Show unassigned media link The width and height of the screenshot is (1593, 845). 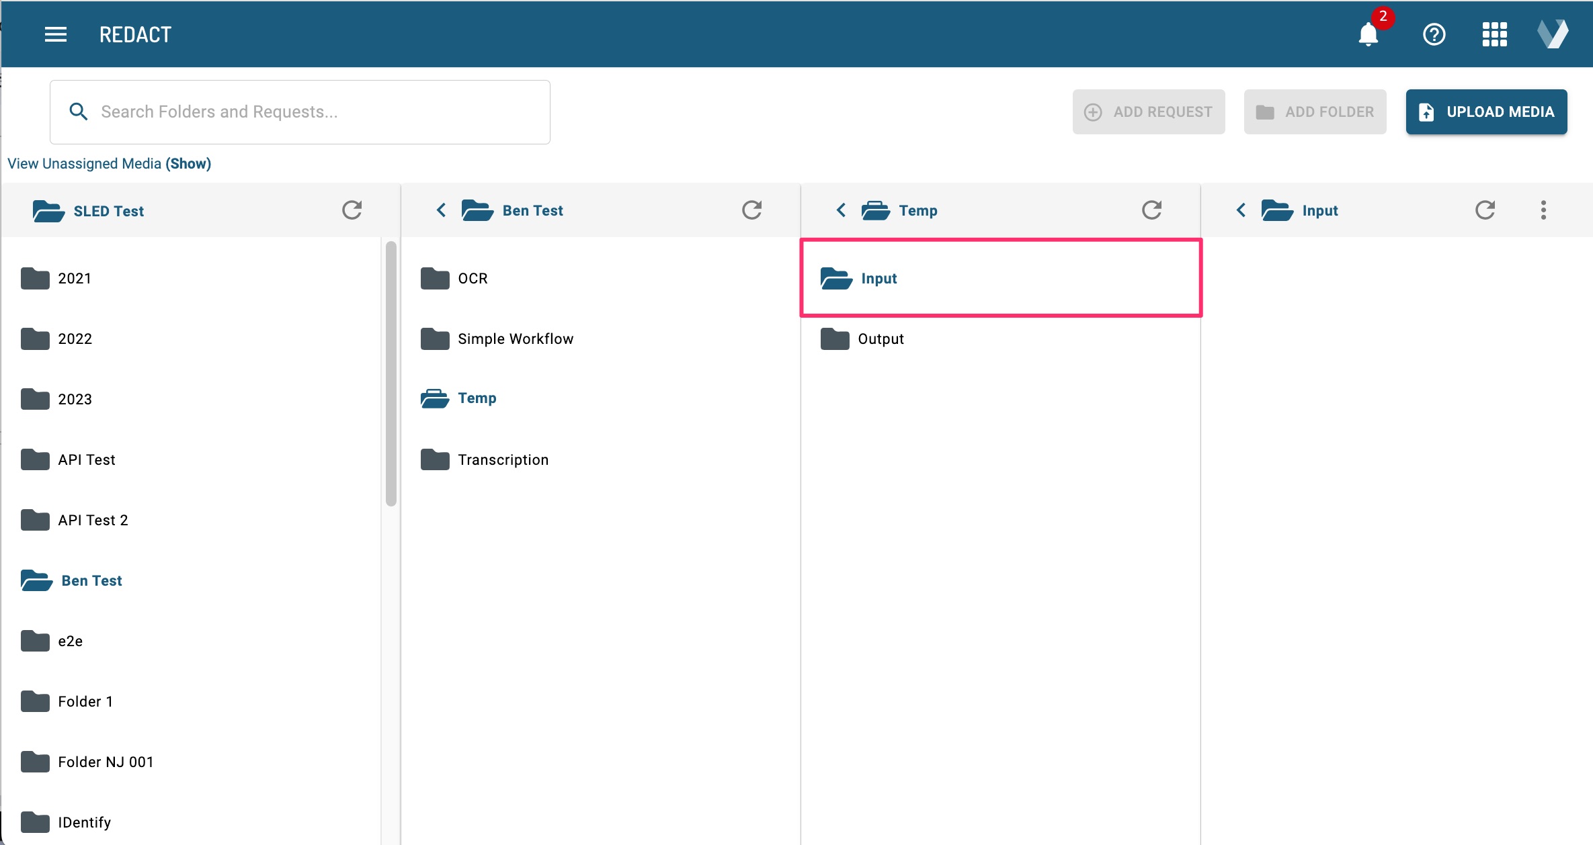[x=188, y=163]
